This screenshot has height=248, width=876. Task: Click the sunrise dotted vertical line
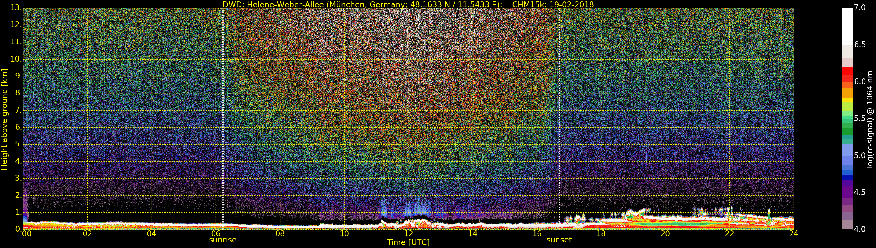click(x=223, y=116)
